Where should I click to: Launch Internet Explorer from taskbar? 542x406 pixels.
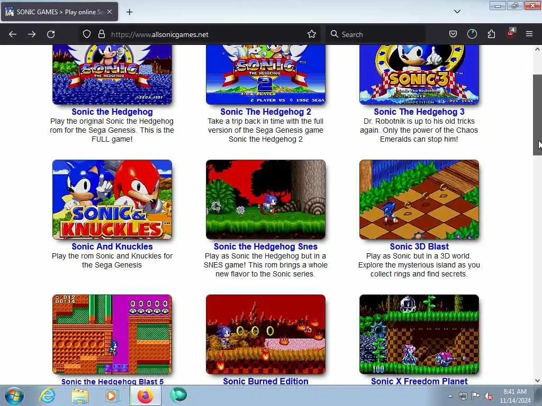click(x=47, y=396)
